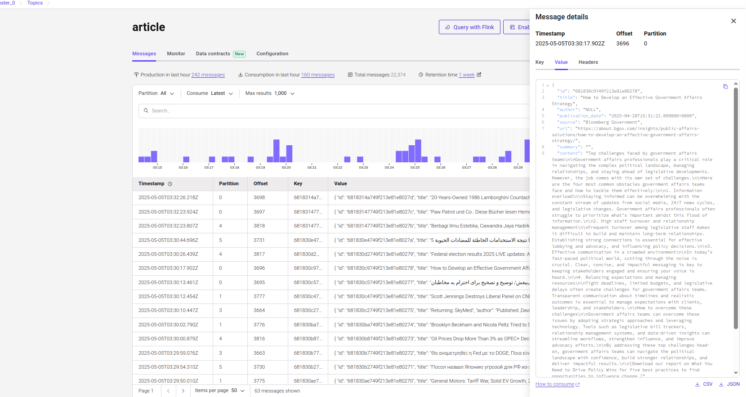Click the histogram bar at 03:20

(x=289, y=154)
